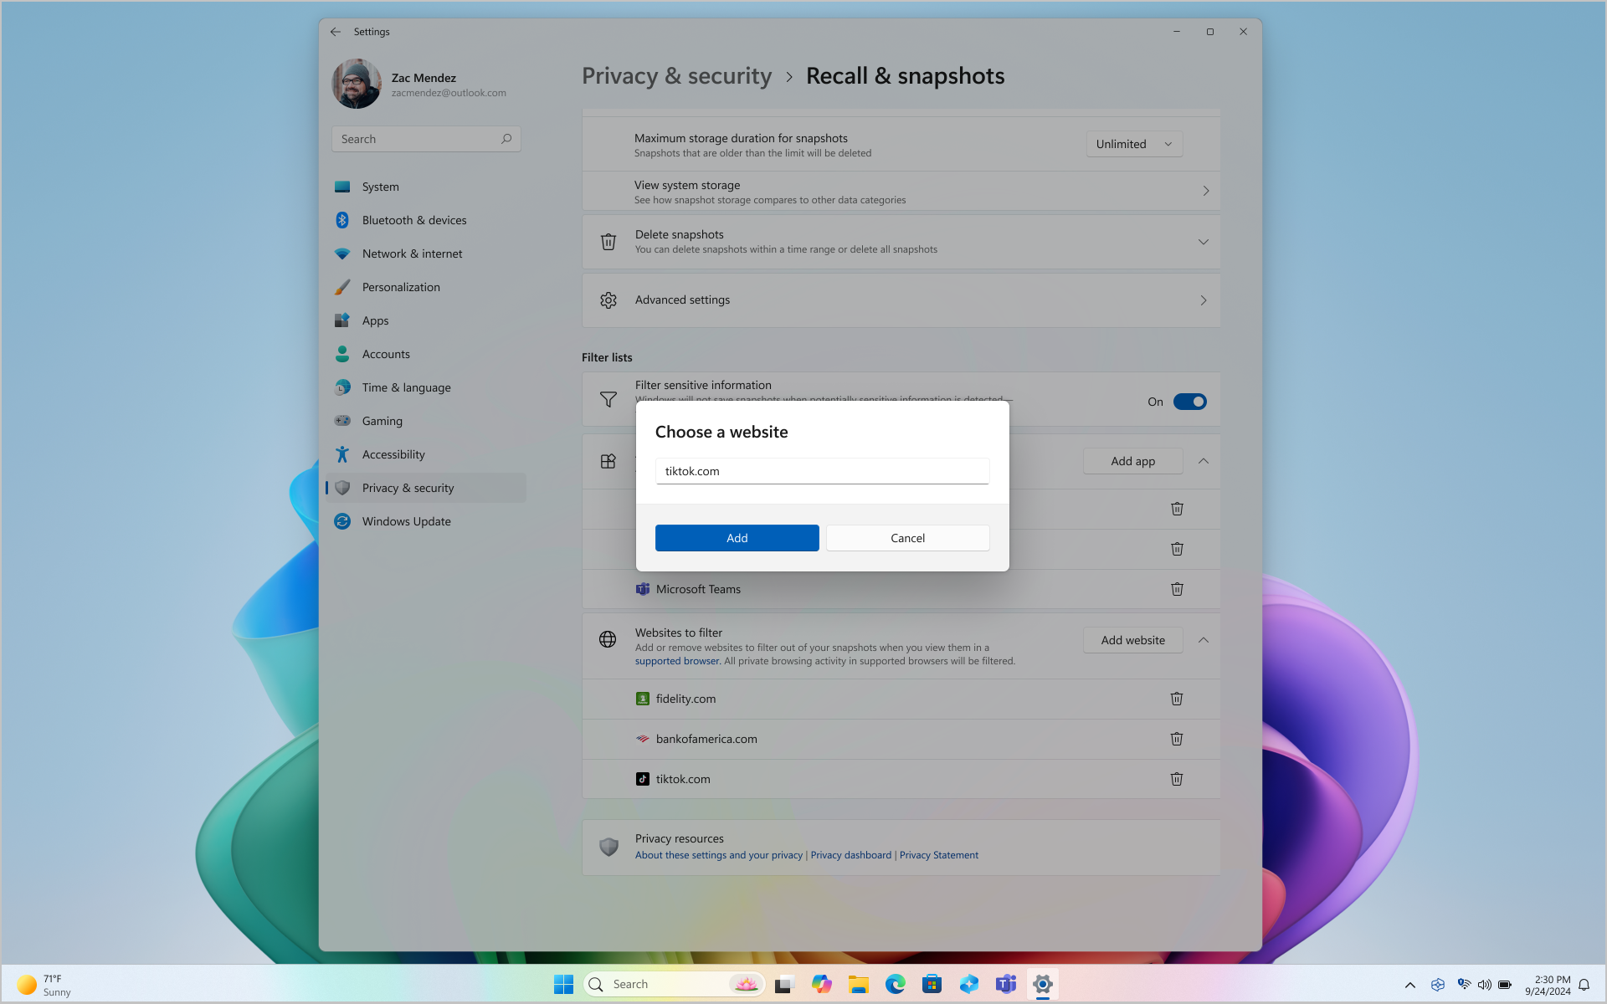Click the Settings gear icon in taskbar
The image size is (1607, 1004).
point(1041,983)
